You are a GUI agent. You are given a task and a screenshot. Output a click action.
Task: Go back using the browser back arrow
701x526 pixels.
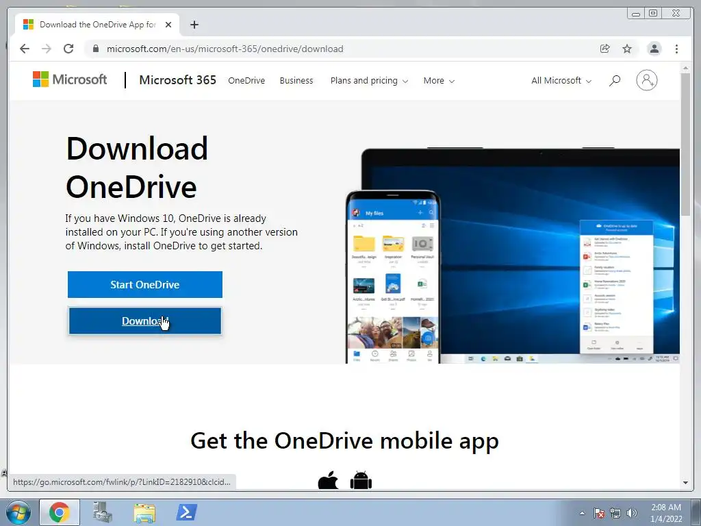[x=25, y=49]
